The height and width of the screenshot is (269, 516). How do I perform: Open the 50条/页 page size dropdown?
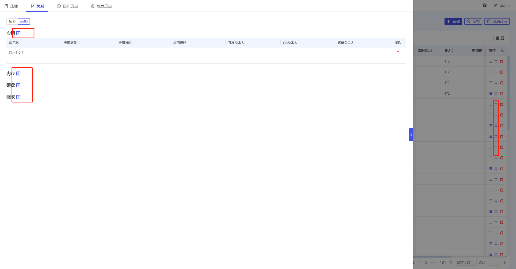pos(465,262)
